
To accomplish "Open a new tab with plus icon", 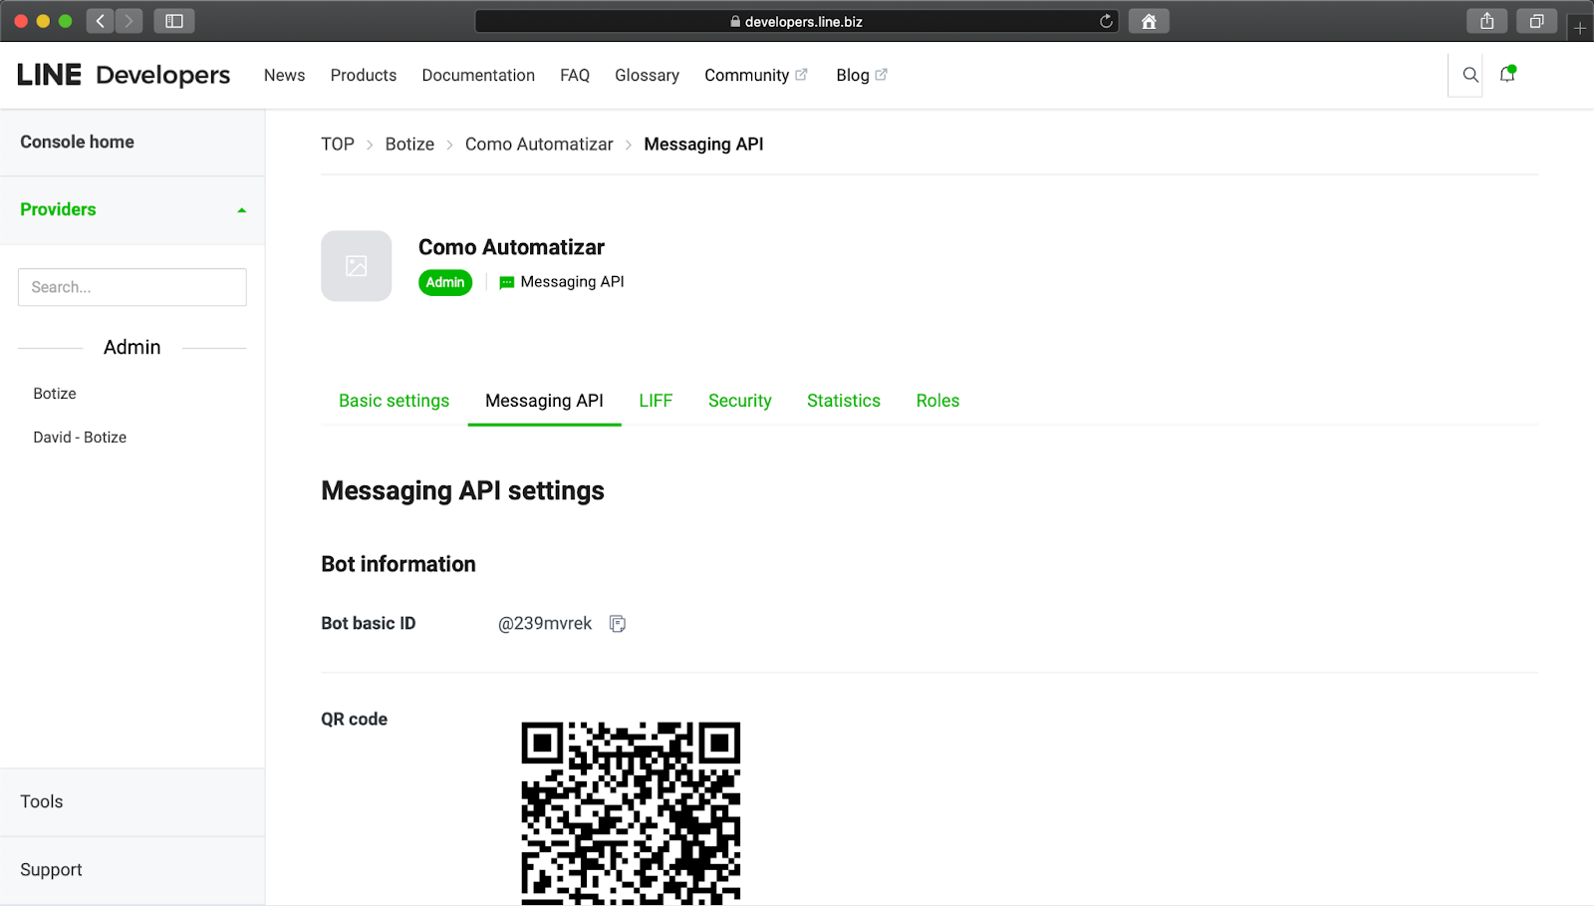I will (1580, 28).
